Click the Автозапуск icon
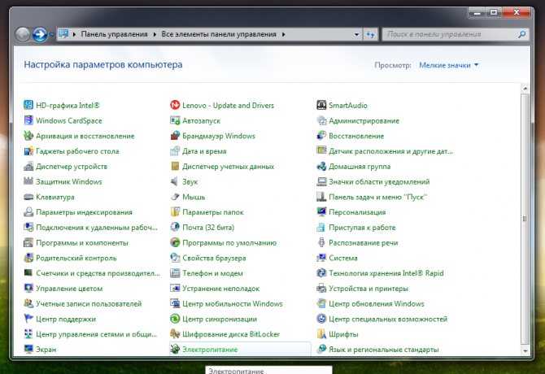 (x=175, y=120)
